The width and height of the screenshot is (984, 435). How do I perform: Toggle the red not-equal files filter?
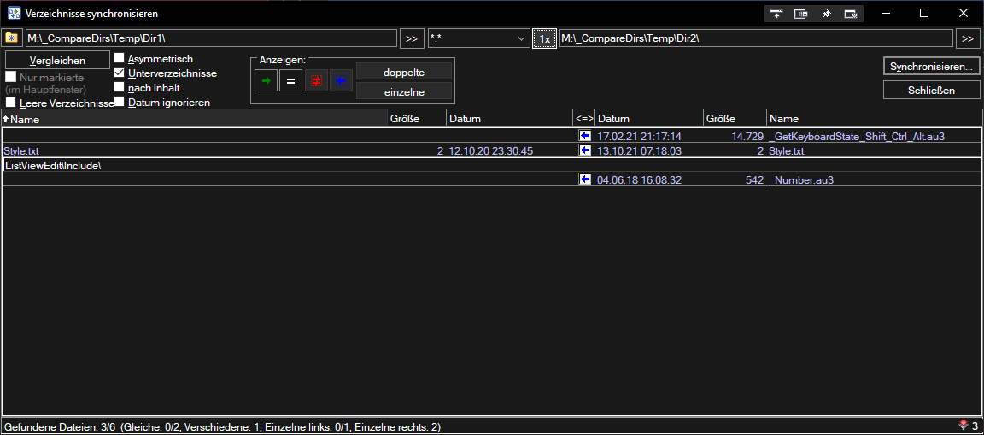(316, 81)
